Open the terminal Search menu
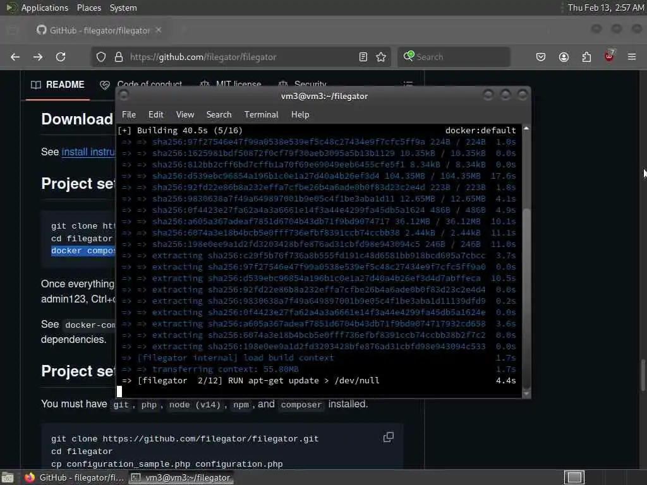The height and width of the screenshot is (485, 647). point(219,115)
